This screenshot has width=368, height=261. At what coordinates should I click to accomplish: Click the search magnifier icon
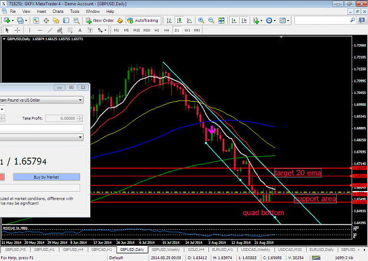(x=353, y=21)
